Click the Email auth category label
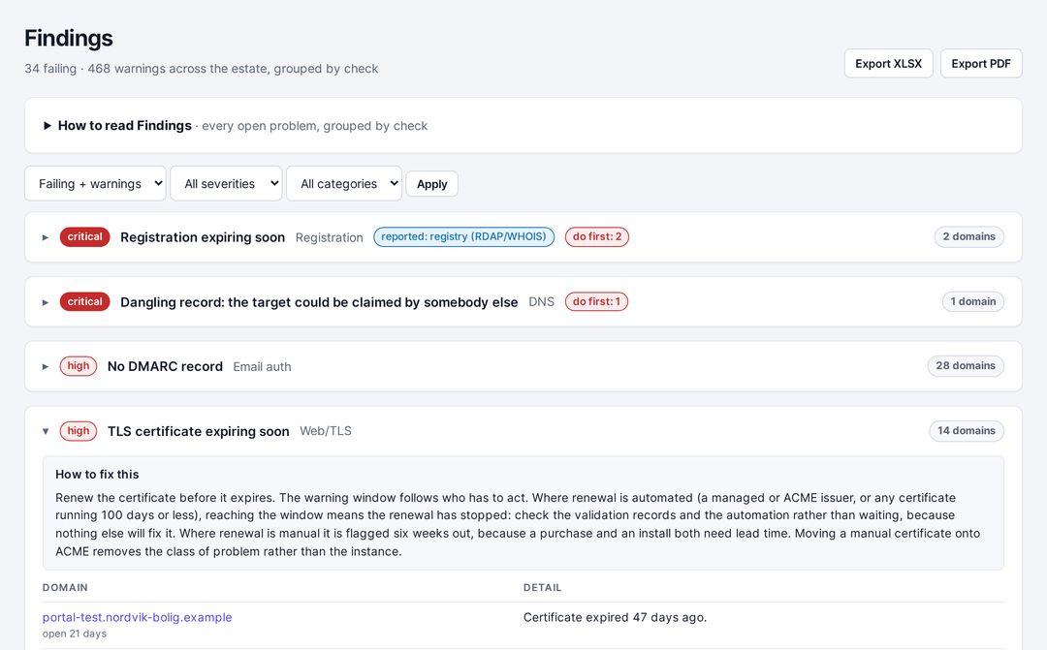Viewport: 1047px width, 650px height. [262, 366]
